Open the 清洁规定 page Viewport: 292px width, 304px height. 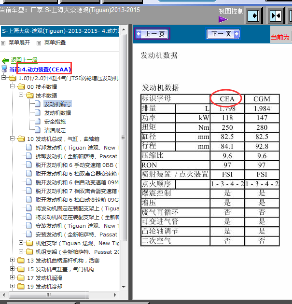[x=55, y=130]
